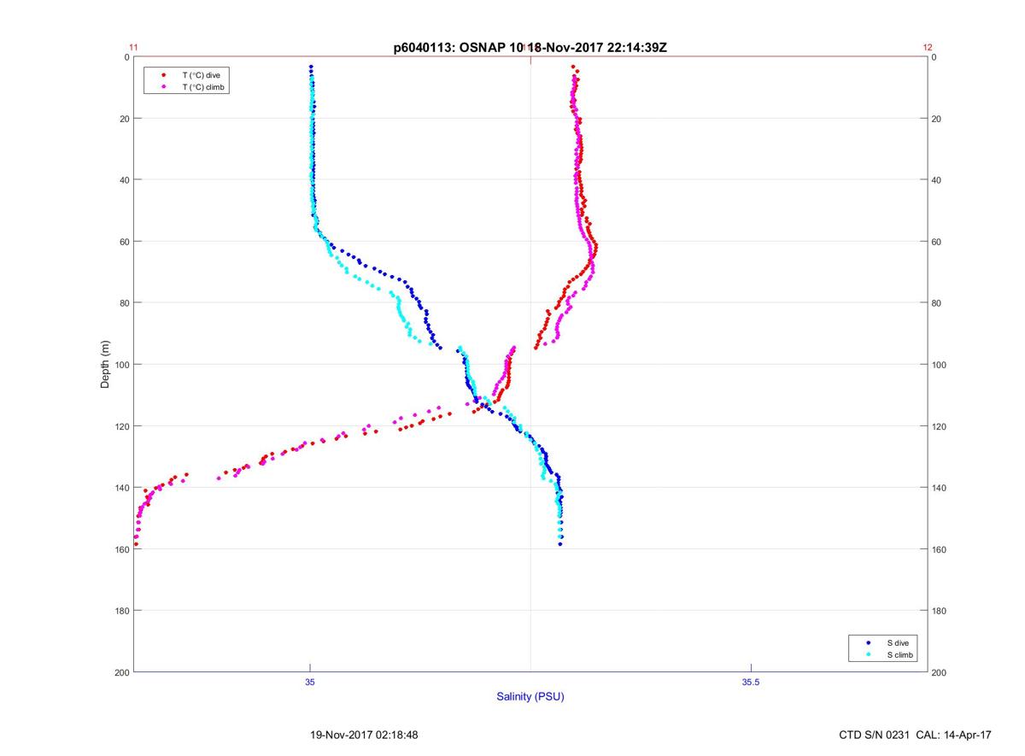Click the salinity tick label 35.5
The image size is (1025, 756).
[x=749, y=682]
